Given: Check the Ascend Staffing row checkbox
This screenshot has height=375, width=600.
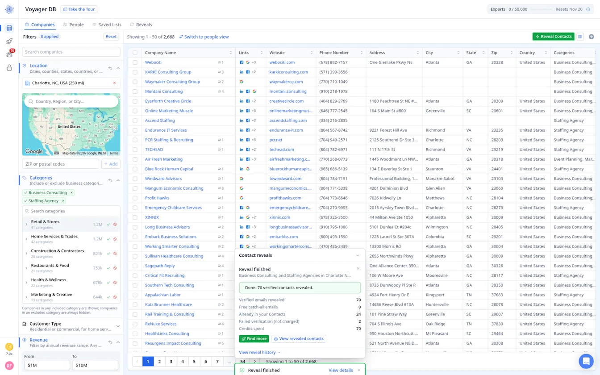Looking at the screenshot, I should coord(135,121).
